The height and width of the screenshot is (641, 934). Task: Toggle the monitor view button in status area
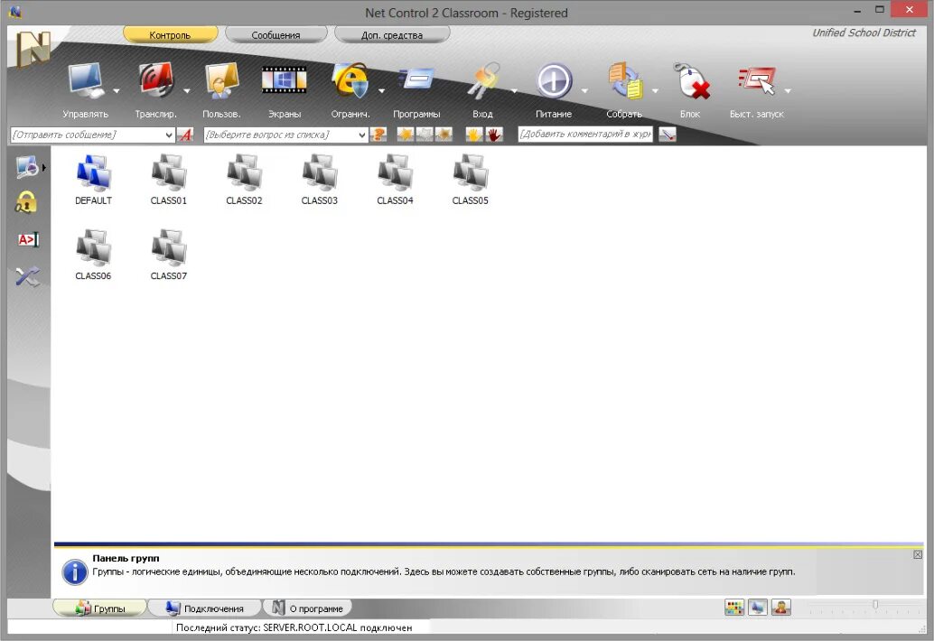(x=758, y=607)
